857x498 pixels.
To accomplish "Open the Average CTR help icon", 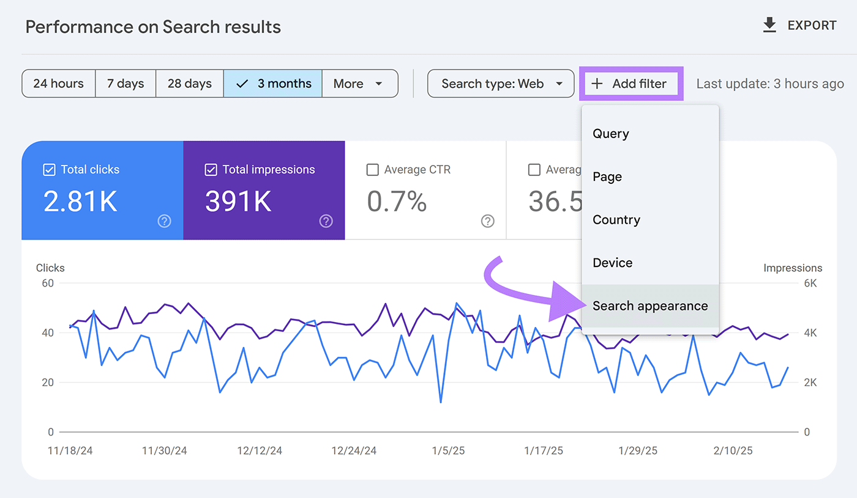I will click(487, 221).
